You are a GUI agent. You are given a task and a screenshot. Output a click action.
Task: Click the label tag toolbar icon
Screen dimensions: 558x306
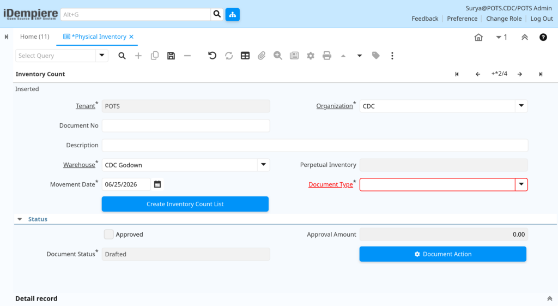click(376, 56)
